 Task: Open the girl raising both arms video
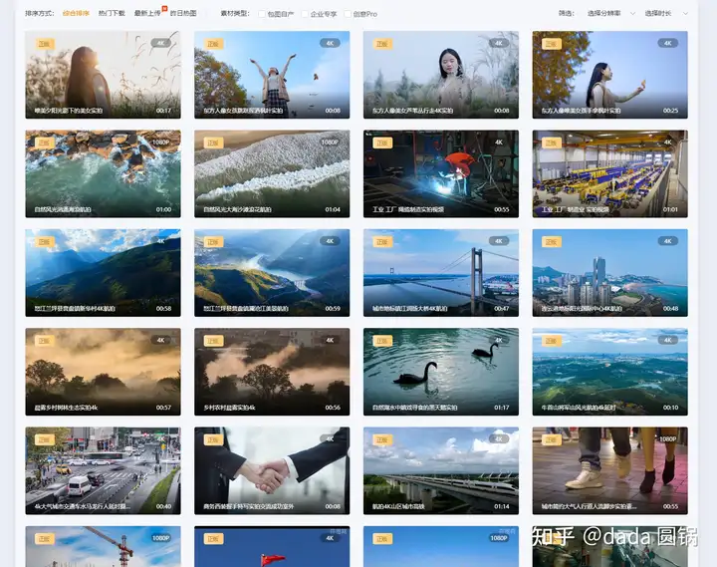(272, 75)
